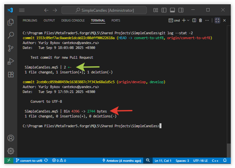This screenshot has height=168, width=235.
Task: Switch to the OUTPUT tab
Action: 49,21
